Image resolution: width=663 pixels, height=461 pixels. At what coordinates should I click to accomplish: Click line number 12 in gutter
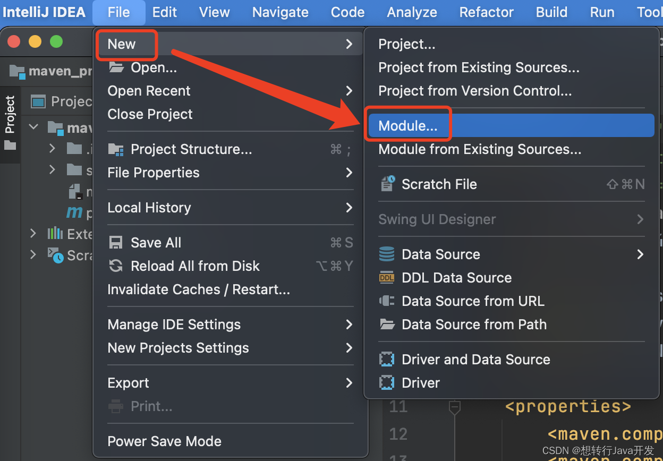tap(398, 434)
